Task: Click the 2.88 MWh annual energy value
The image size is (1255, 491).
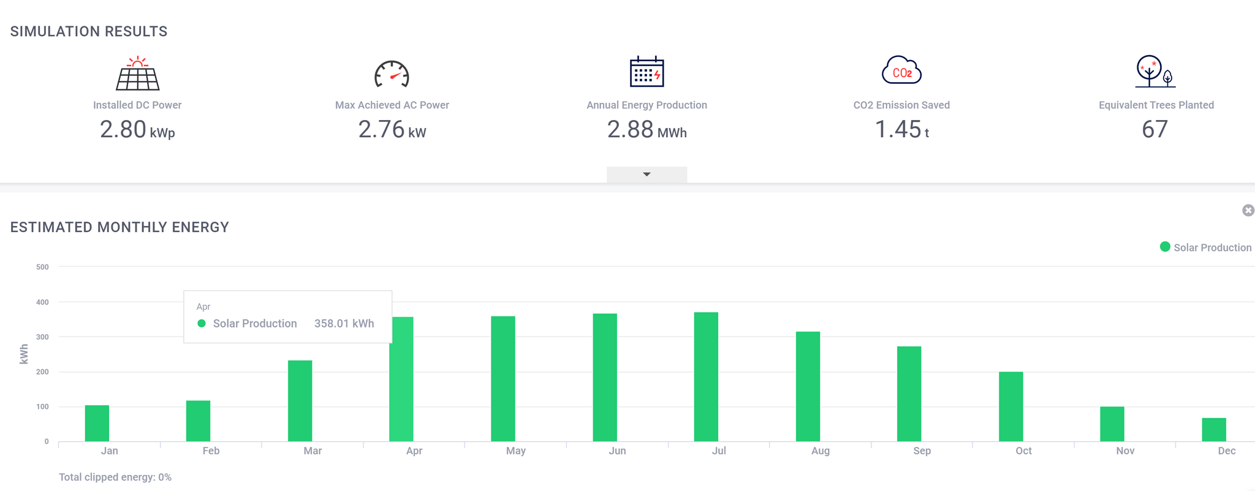Action: [646, 130]
